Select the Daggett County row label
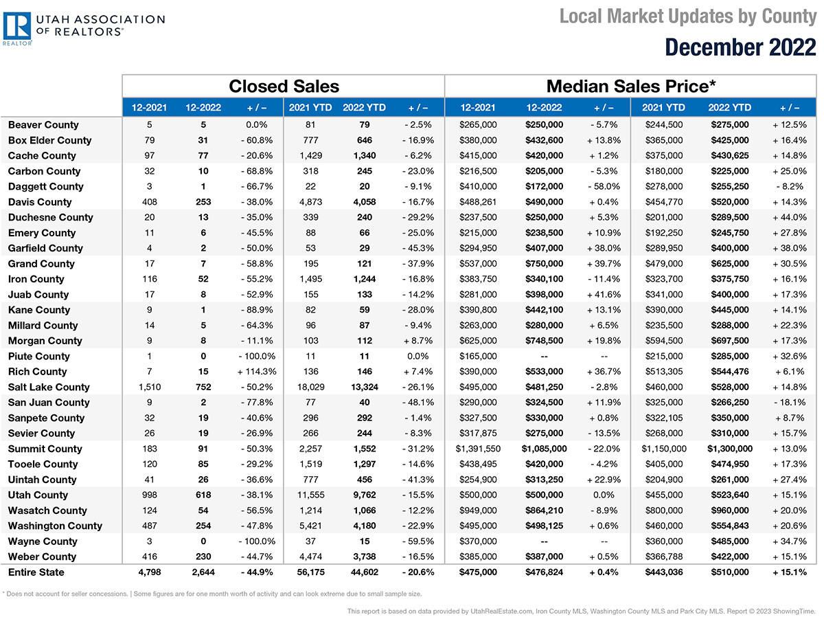This screenshot has width=824, height=617. click(45, 186)
